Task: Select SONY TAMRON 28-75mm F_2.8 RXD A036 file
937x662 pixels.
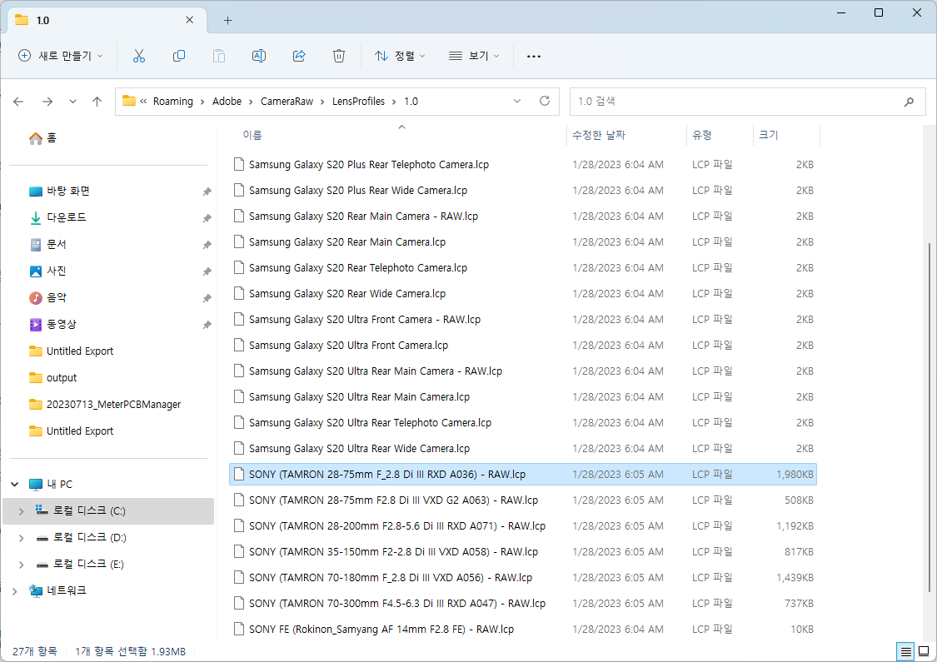Action: pyautogui.click(x=523, y=475)
